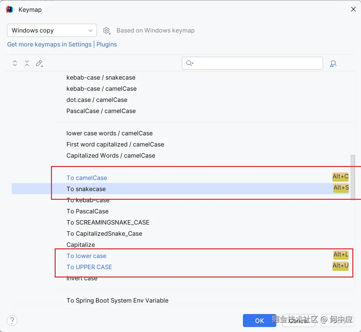
Task: Select the To PascalCase action
Action: point(87,211)
